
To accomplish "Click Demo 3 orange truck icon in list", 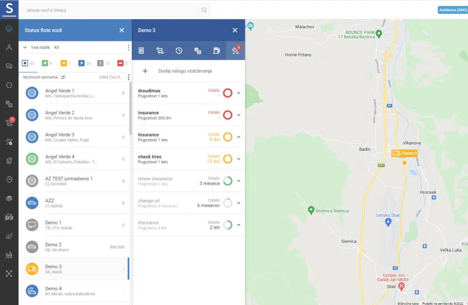I will (x=32, y=269).
